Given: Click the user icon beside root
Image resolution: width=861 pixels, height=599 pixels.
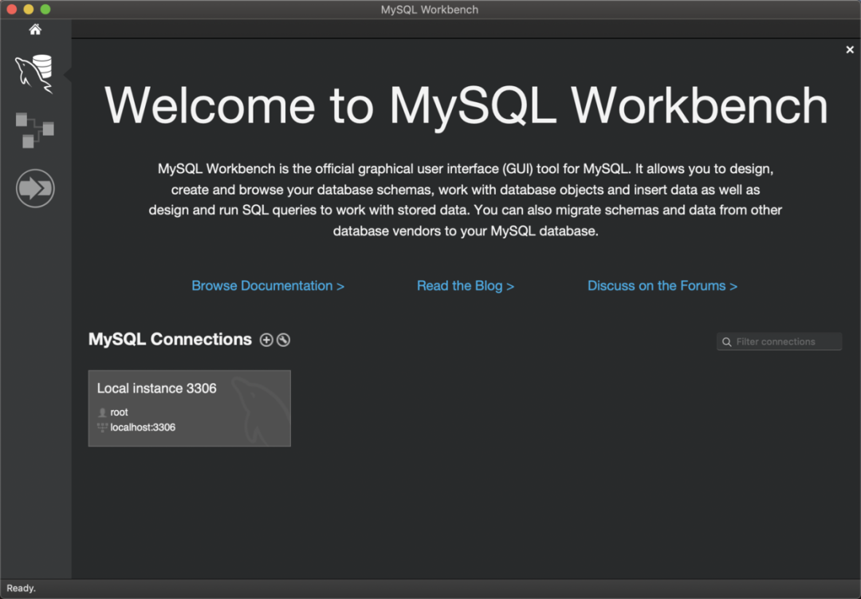Looking at the screenshot, I should [x=102, y=412].
